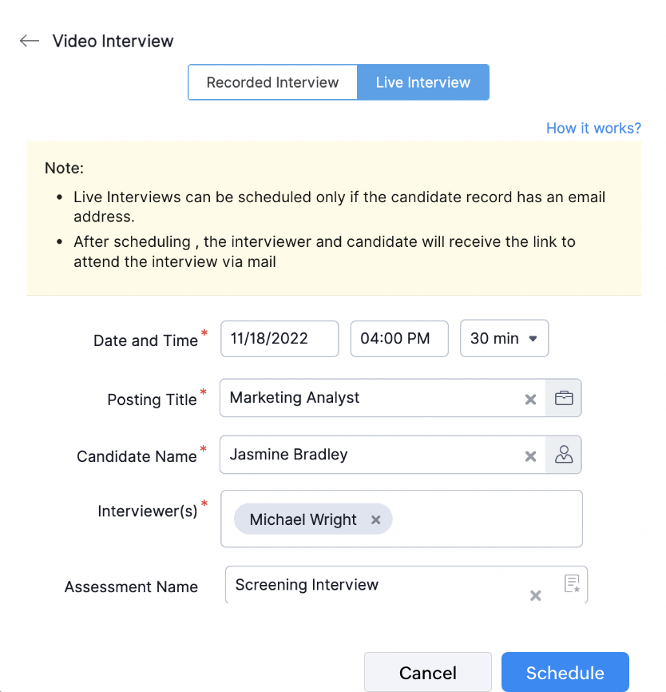Open the assessment lookup icon
Viewport: 666px width, 692px height.
(x=572, y=584)
